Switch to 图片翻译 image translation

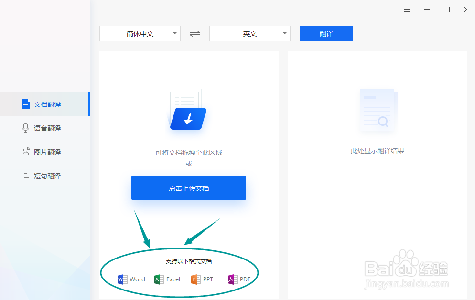(45, 152)
